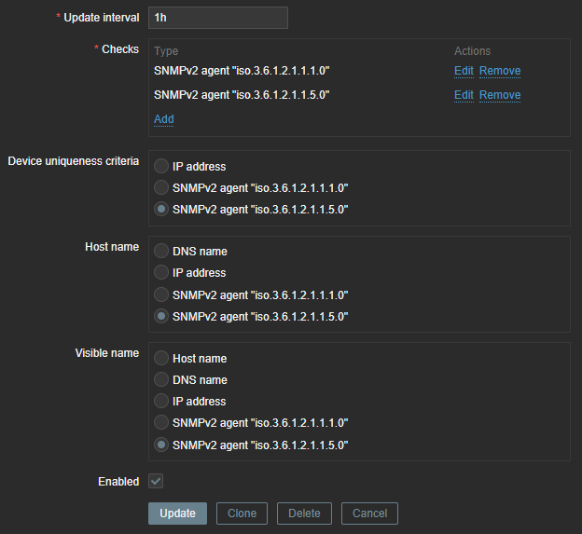
Task: Click the Update button
Action: 177,513
